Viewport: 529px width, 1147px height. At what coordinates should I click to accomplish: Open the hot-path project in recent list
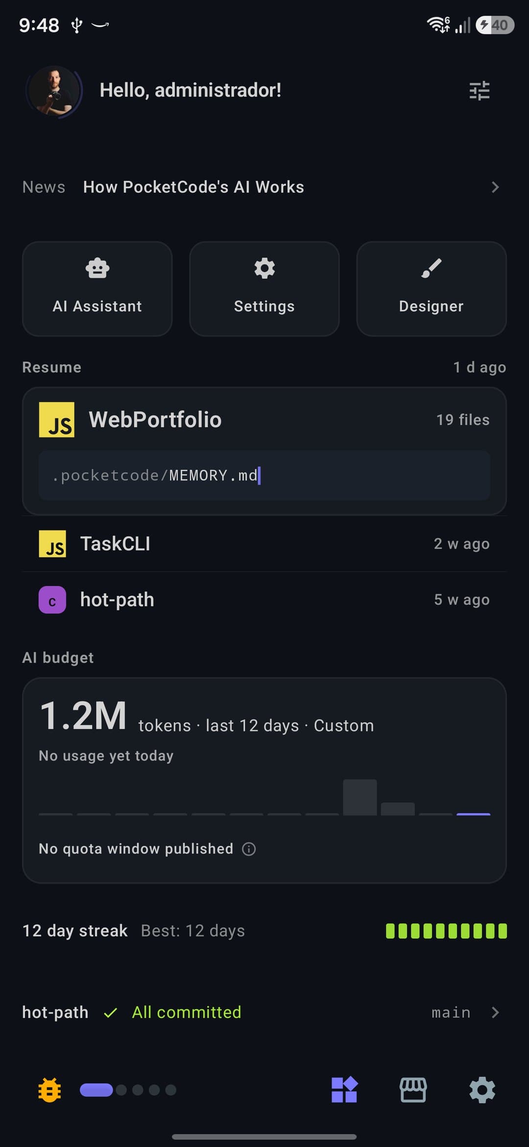coord(264,600)
